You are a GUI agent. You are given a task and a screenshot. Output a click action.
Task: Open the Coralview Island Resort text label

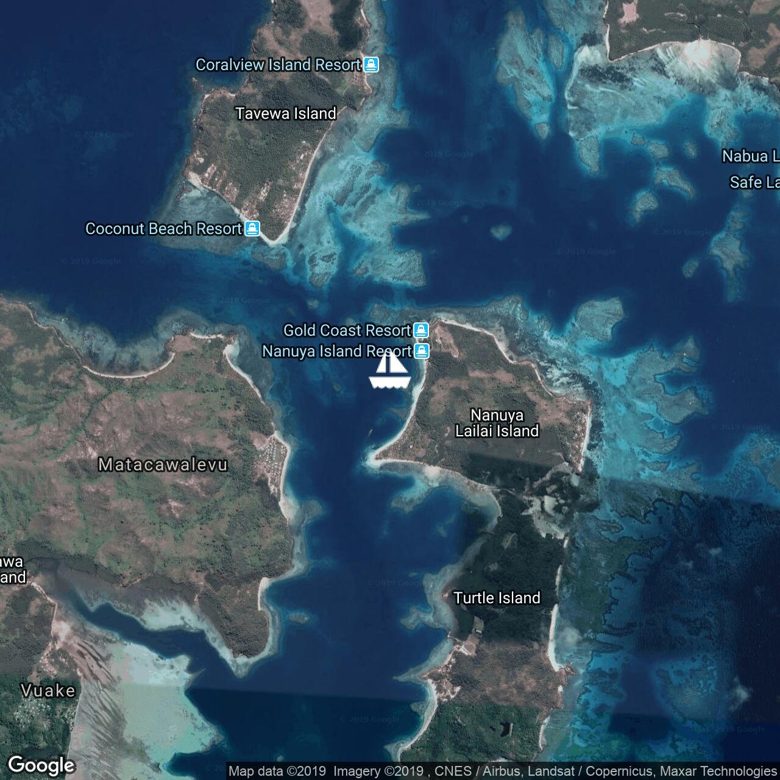click(278, 65)
